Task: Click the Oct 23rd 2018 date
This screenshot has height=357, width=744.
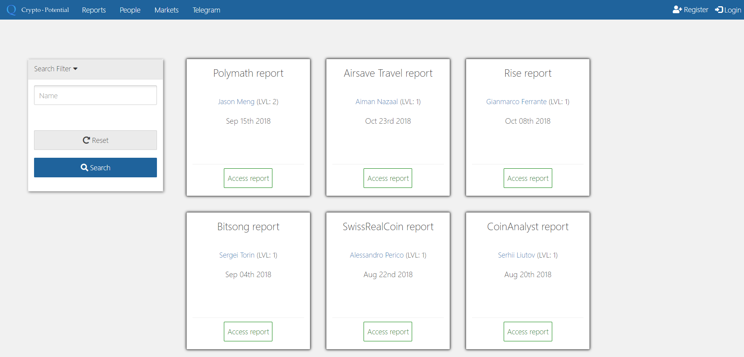Action: (388, 121)
